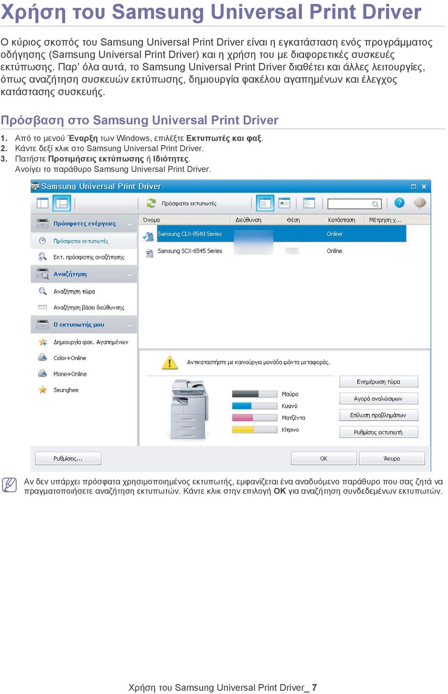Select the Samsung SCX-6545 Series row
This screenshot has height=694, width=448.
pos(273,251)
